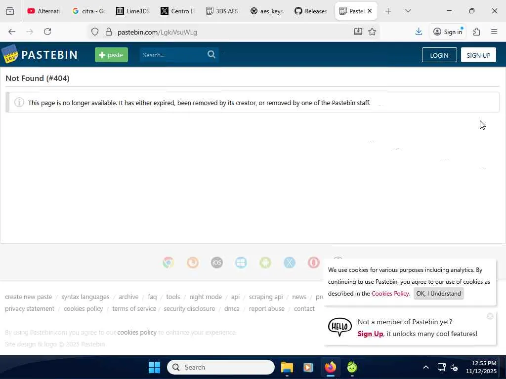Click the taskbar Search box
The height and width of the screenshot is (379, 506).
pos(221,367)
